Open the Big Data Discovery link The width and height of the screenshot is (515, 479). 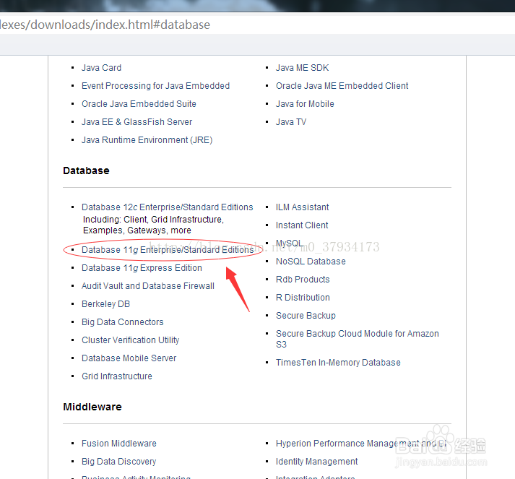[119, 462]
